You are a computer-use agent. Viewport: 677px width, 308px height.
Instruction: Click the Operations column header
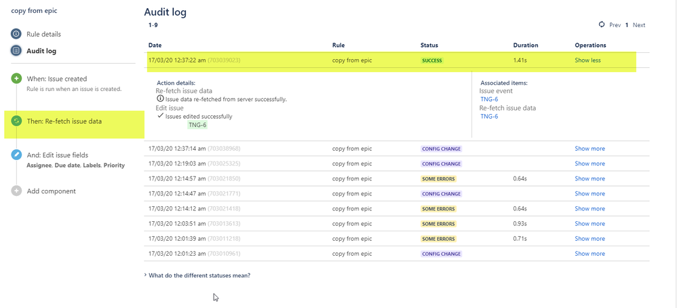(x=590, y=45)
